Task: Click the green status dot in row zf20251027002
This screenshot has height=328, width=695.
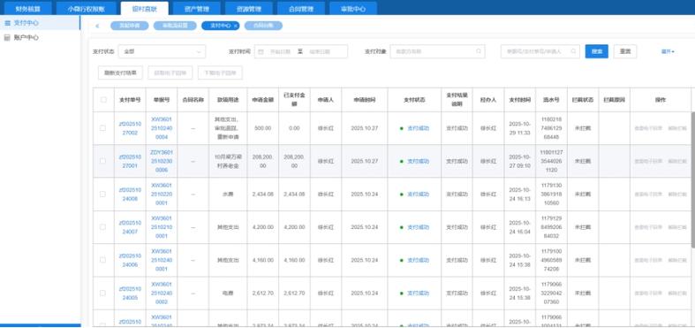Action: click(402, 128)
